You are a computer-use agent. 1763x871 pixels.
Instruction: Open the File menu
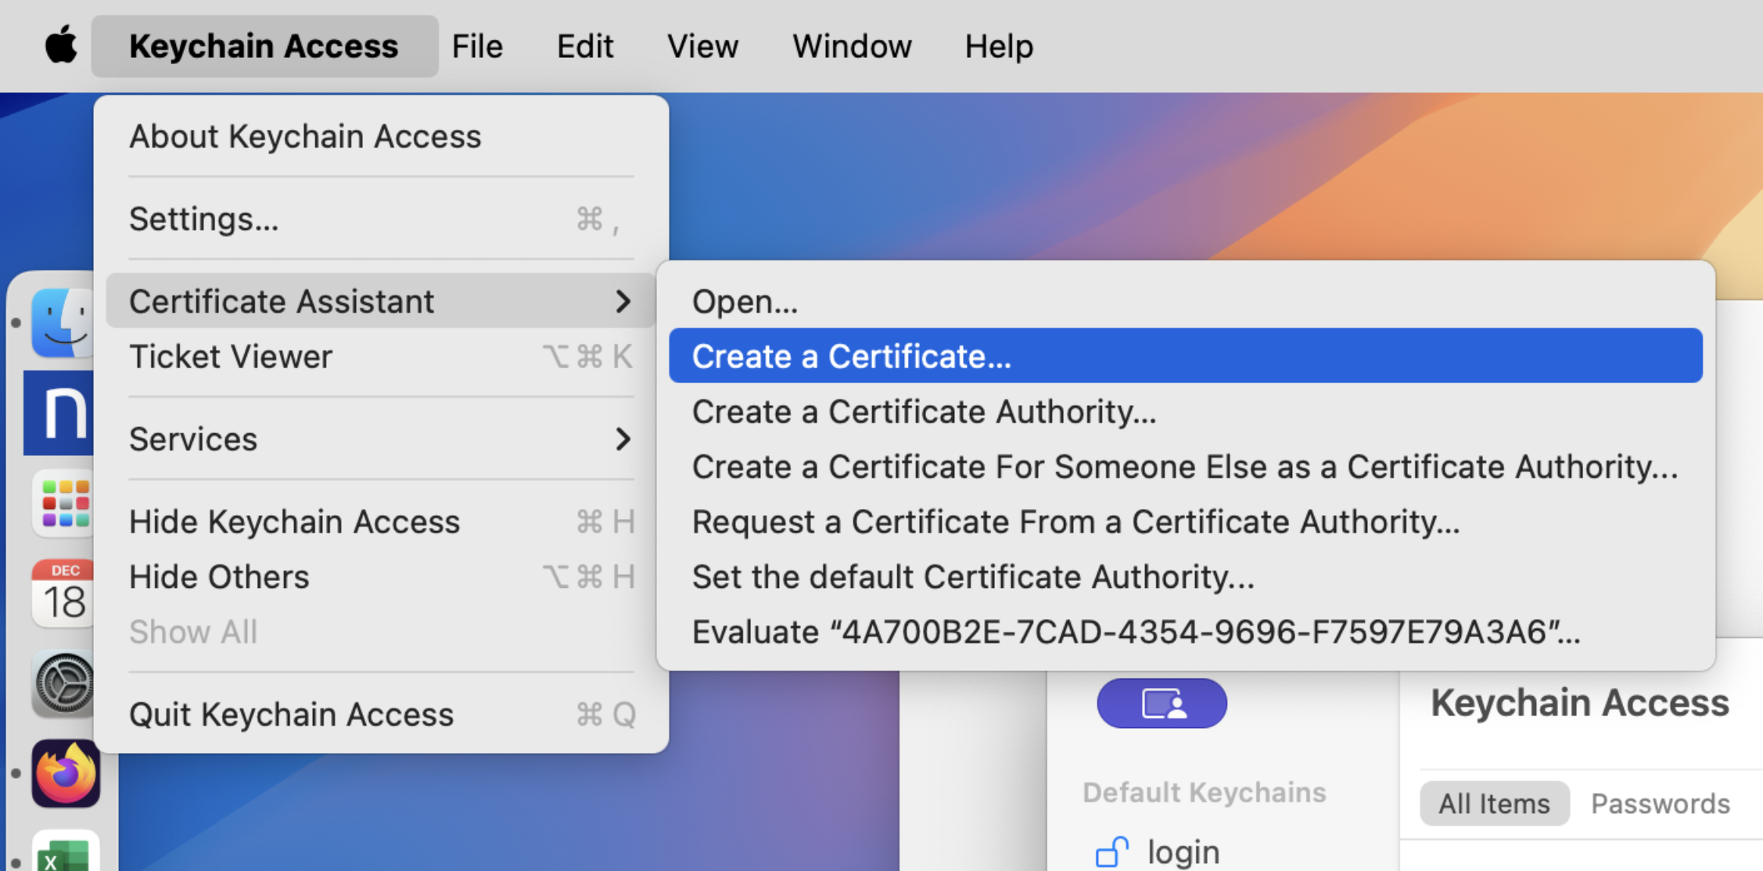(476, 46)
